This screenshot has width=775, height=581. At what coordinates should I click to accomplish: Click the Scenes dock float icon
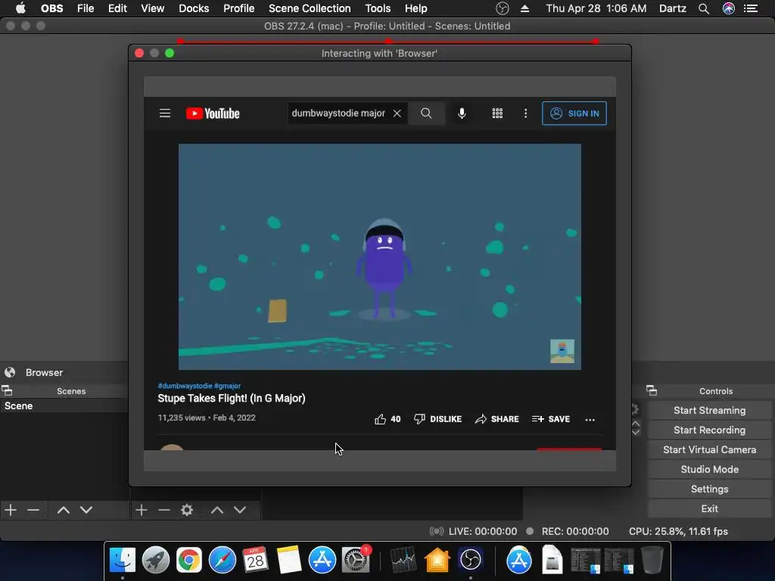7,391
